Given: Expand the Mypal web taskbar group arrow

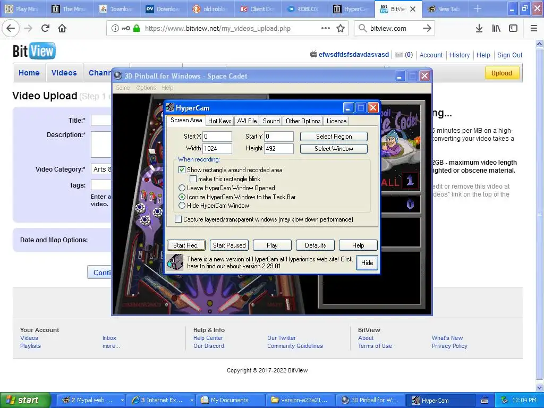Looking at the screenshot, I should (122, 400).
